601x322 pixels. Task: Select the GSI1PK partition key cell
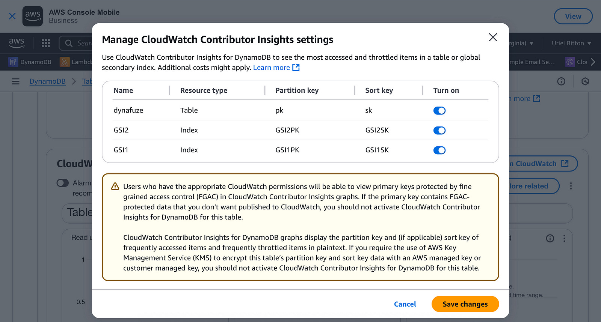[287, 150]
